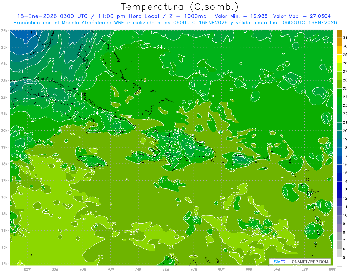Click the '16N' latitude axis label
This screenshot has height=273, width=353.
pos(4,197)
